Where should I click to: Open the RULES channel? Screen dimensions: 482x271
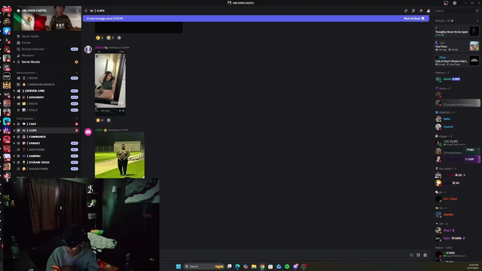coord(47,78)
